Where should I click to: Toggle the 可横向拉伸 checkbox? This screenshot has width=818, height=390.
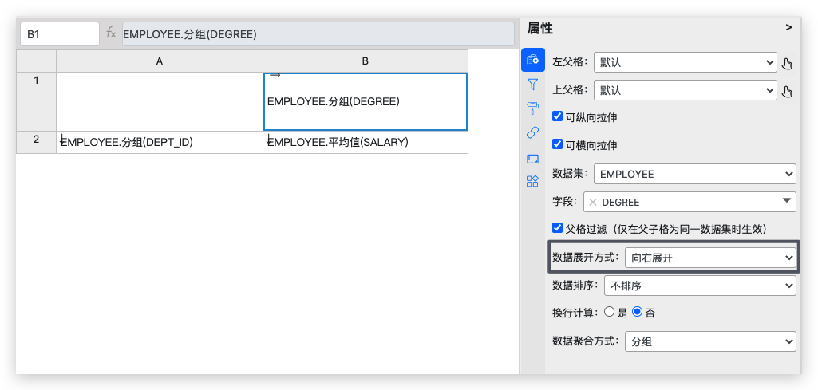(x=557, y=144)
